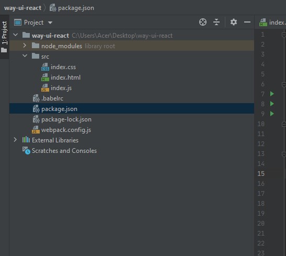Collapse the way-ui-react root folder

(16, 35)
